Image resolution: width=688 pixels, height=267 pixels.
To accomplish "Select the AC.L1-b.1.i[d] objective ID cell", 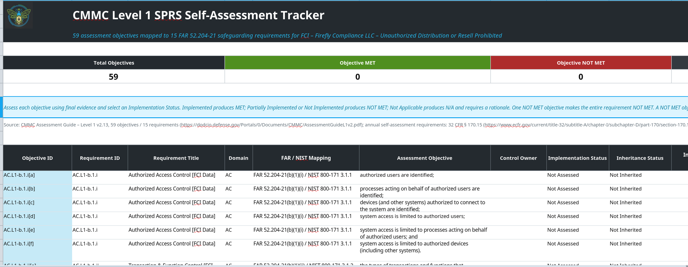I will coord(37,219).
